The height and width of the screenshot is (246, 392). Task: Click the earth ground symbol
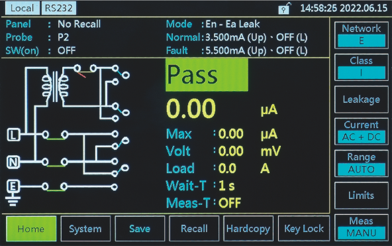[13, 200]
